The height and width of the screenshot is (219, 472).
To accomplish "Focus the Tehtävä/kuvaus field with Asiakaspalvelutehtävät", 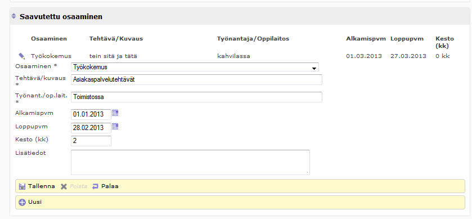I will pyautogui.click(x=196, y=80).
